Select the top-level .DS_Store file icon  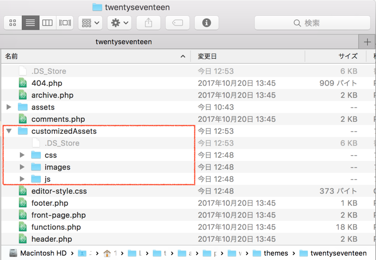pyautogui.click(x=23, y=71)
